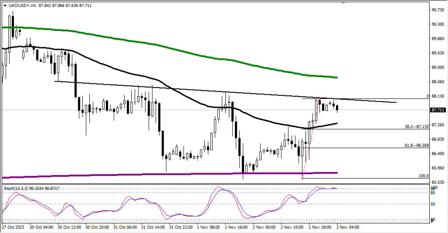Click the gray chart shift triangle marker
Viewport: 448px width, 233px height.
tap(343, 3)
